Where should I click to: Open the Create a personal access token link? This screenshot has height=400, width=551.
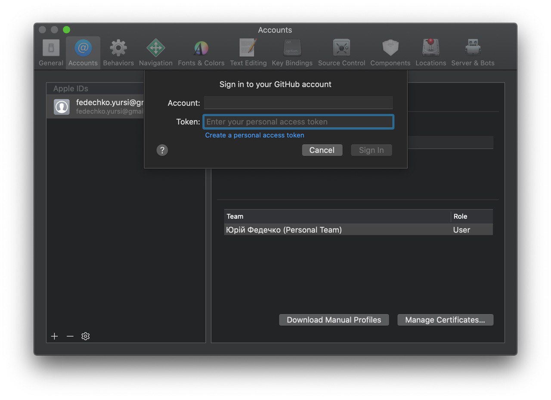tap(255, 135)
